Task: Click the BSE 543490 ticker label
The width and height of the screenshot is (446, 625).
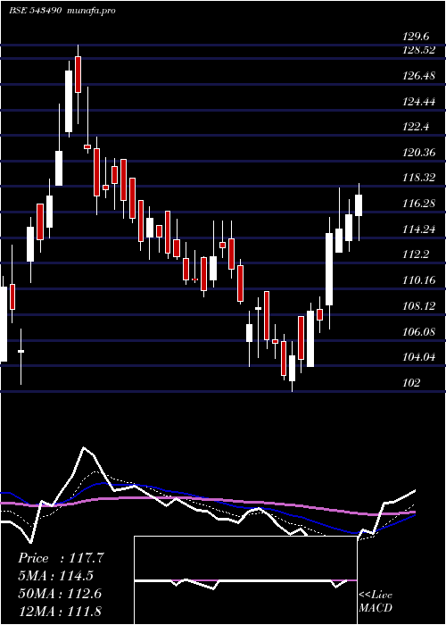Action: (x=35, y=11)
